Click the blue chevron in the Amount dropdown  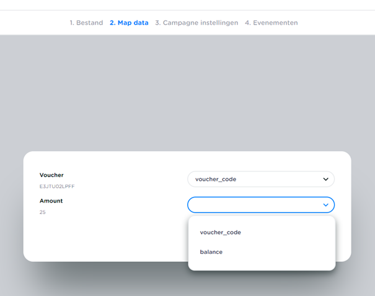point(325,205)
